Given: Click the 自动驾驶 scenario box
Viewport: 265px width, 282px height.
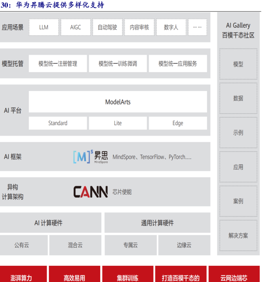Looking at the screenshot, I should pyautogui.click(x=107, y=27).
